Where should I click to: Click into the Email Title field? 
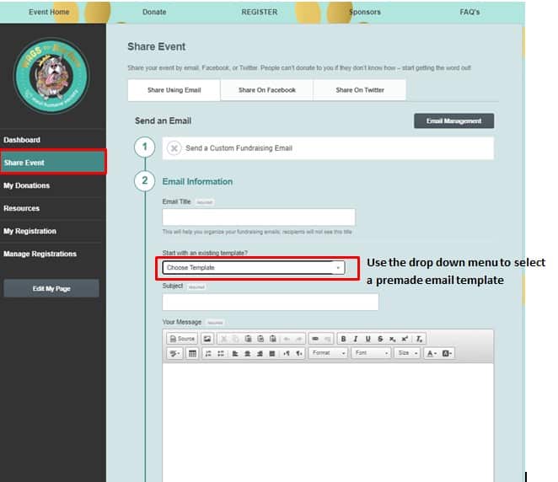click(x=259, y=217)
